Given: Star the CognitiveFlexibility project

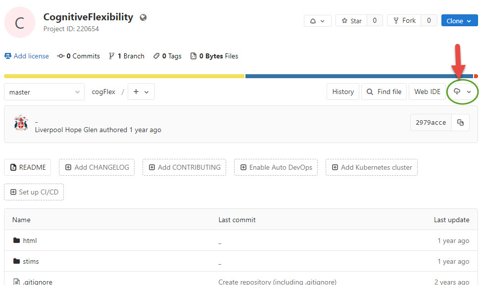Looking at the screenshot, I should click(x=351, y=21).
